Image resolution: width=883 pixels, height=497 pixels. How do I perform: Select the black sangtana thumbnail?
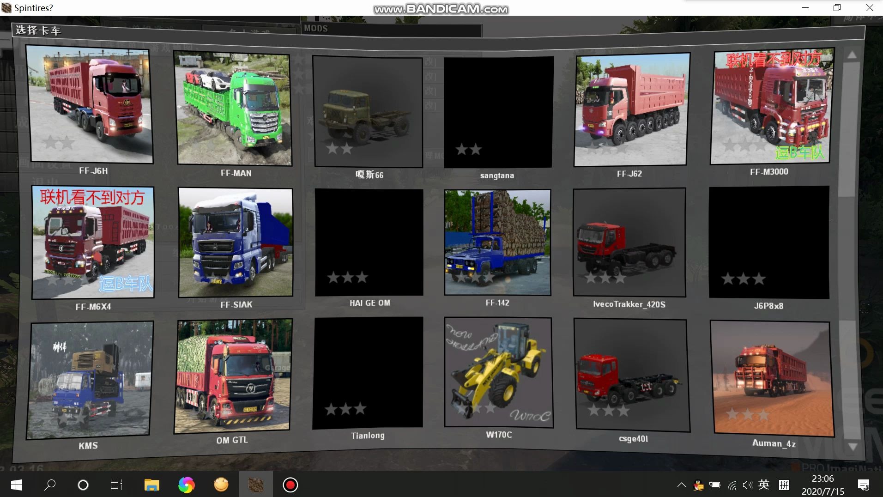point(498,112)
